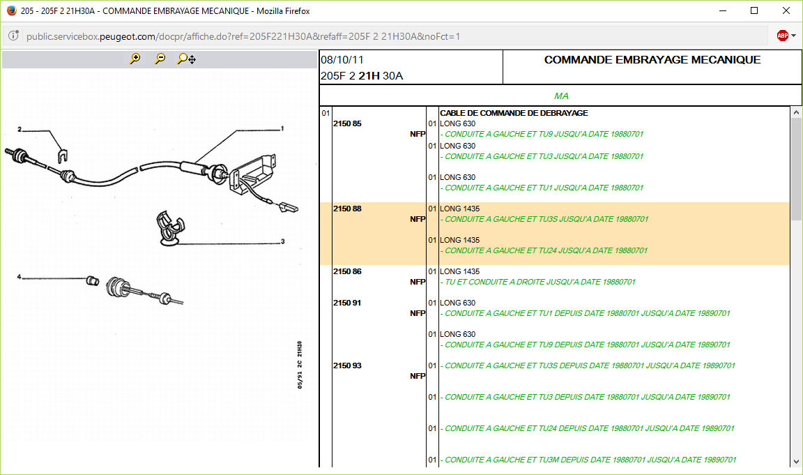
Task: Click the COMMANDE EMBRAYAGE MECANIQUE title
Action: coord(652,59)
